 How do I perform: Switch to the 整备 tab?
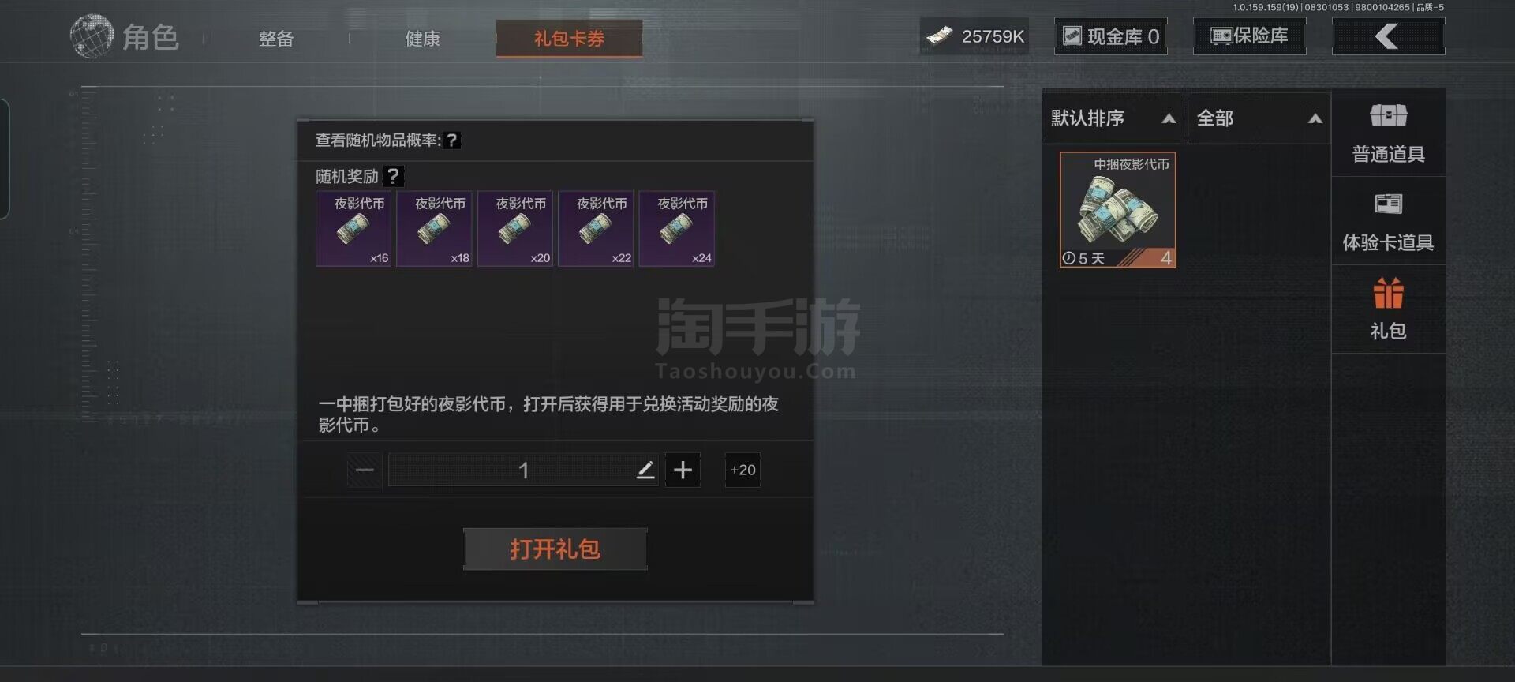pyautogui.click(x=276, y=39)
